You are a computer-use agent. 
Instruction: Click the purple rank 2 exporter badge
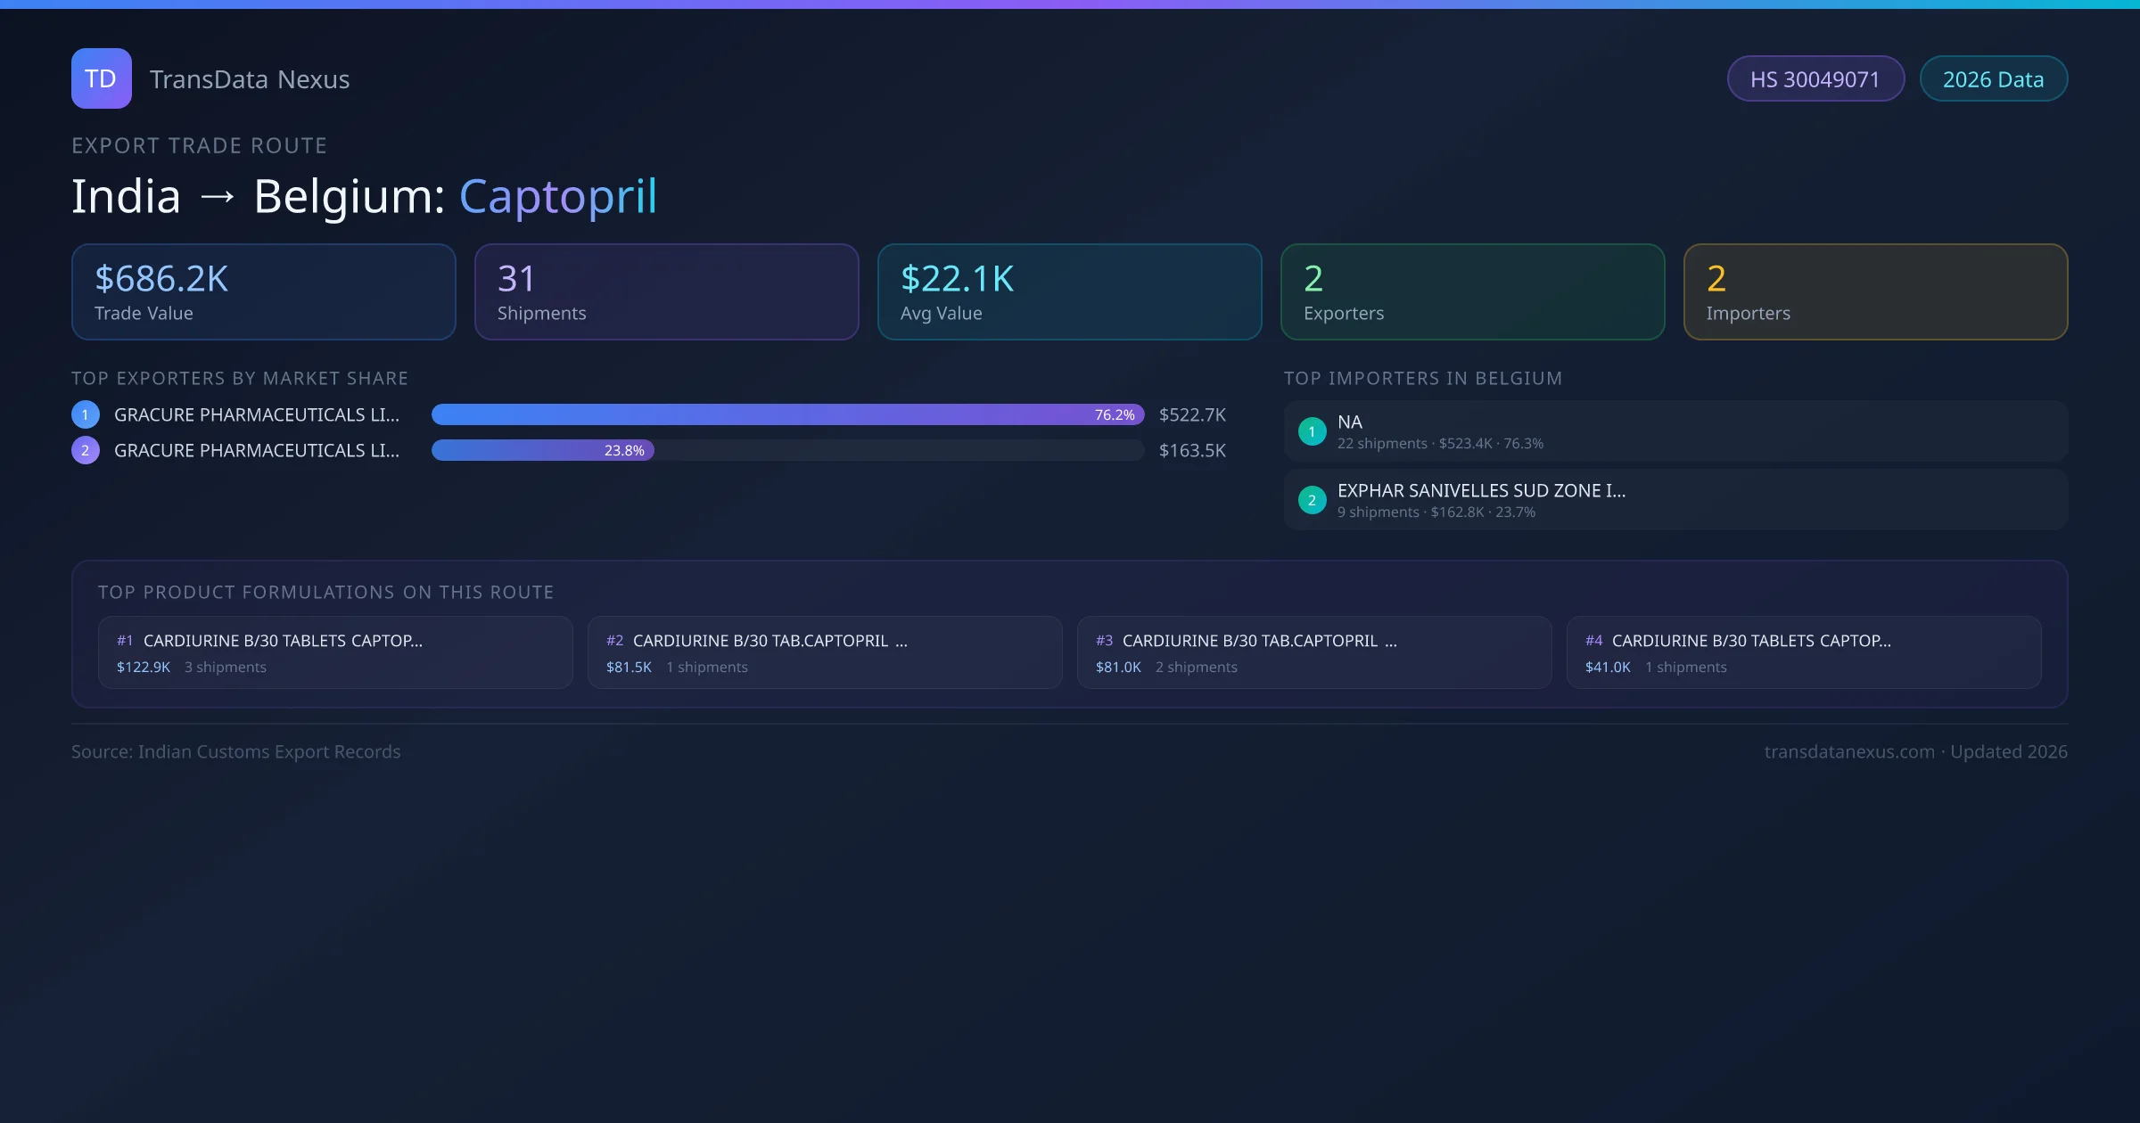(x=86, y=450)
